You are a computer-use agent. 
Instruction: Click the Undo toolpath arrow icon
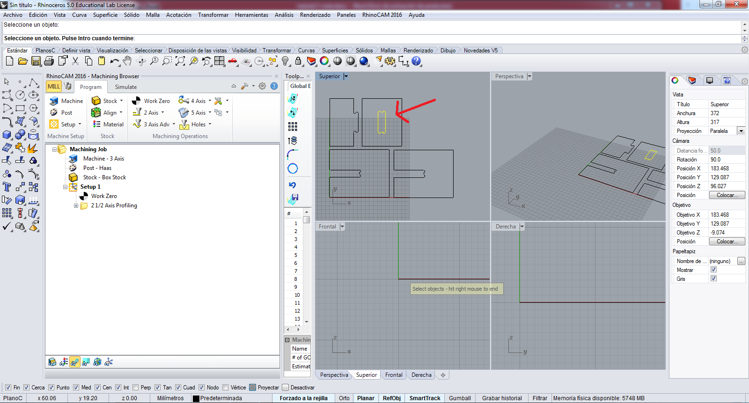click(293, 185)
